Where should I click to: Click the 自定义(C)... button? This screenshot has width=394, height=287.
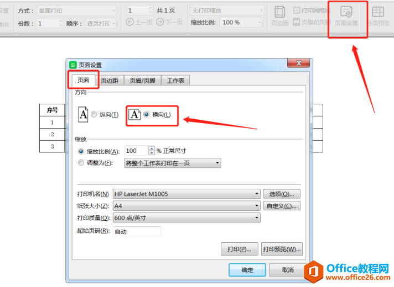pos(282,206)
